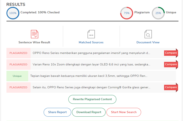Image resolution: width=183 pixels, height=121 pixels.
Task: Click the Share Report button
Action: [57, 112]
